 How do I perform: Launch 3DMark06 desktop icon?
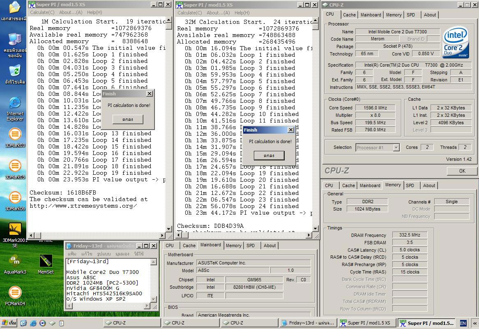(x=15, y=201)
